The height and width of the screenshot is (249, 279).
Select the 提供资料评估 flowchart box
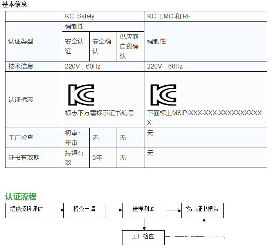(27, 209)
